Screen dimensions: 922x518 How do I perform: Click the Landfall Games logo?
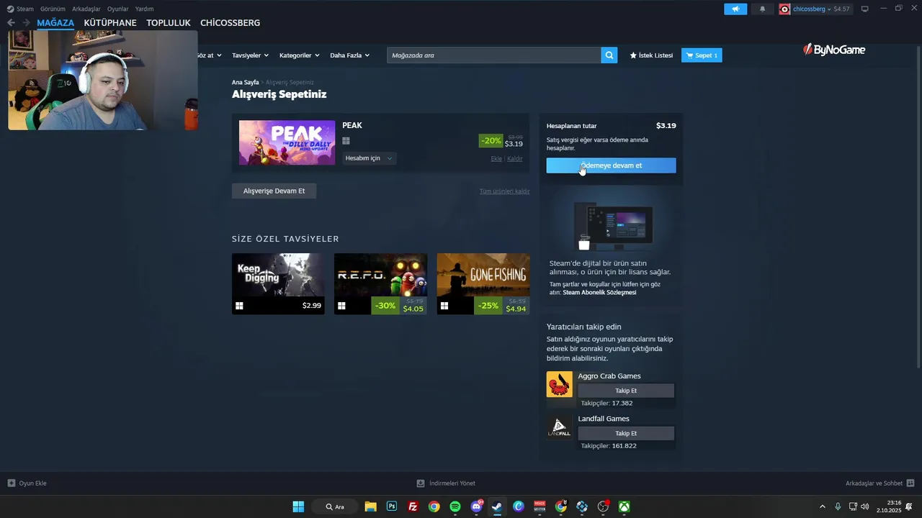tap(560, 427)
